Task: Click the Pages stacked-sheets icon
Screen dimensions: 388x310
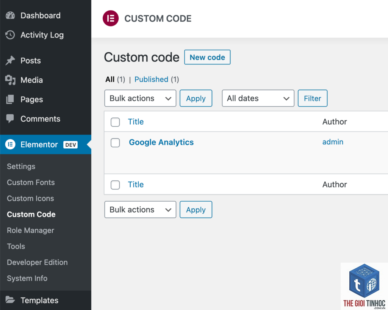Action: [10, 99]
